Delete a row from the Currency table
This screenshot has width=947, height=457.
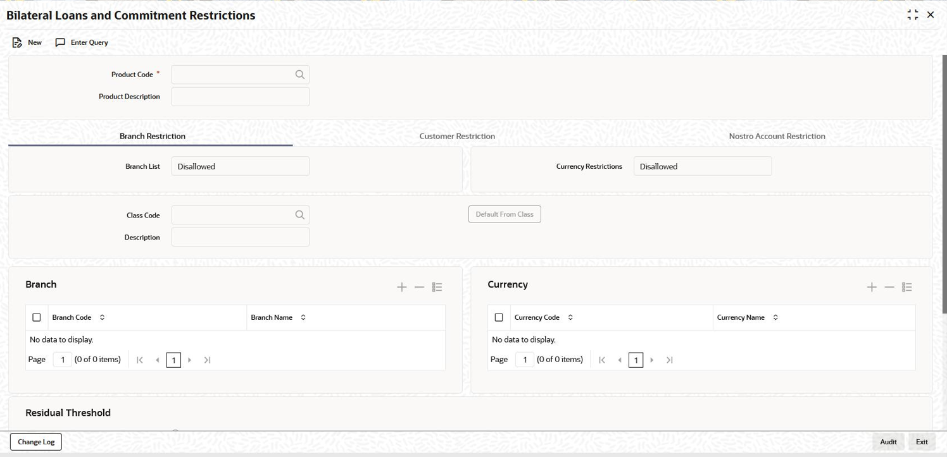(x=889, y=287)
